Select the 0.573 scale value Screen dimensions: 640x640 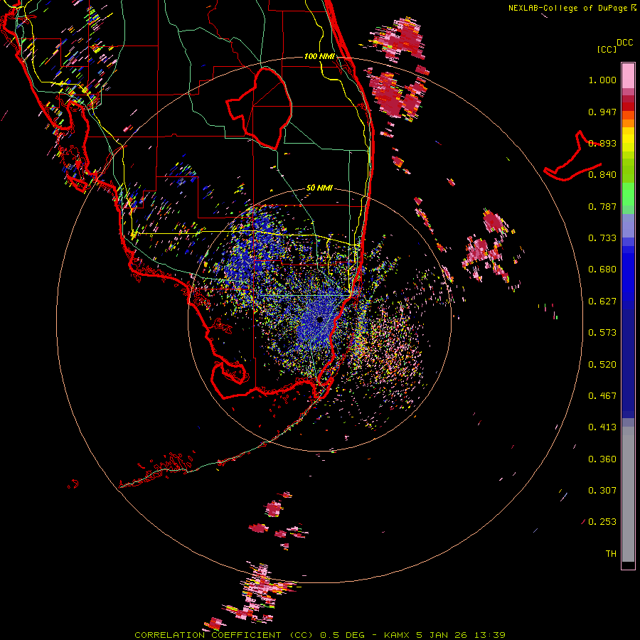pyautogui.click(x=602, y=333)
